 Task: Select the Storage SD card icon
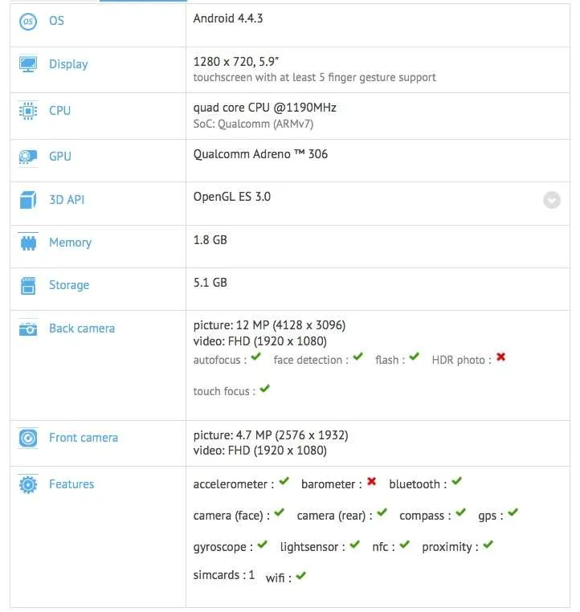(x=27, y=286)
